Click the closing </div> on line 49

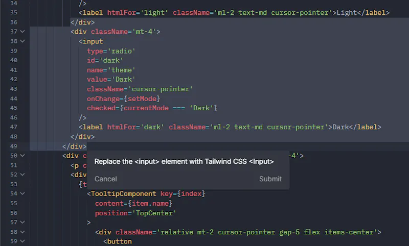pos(74,146)
